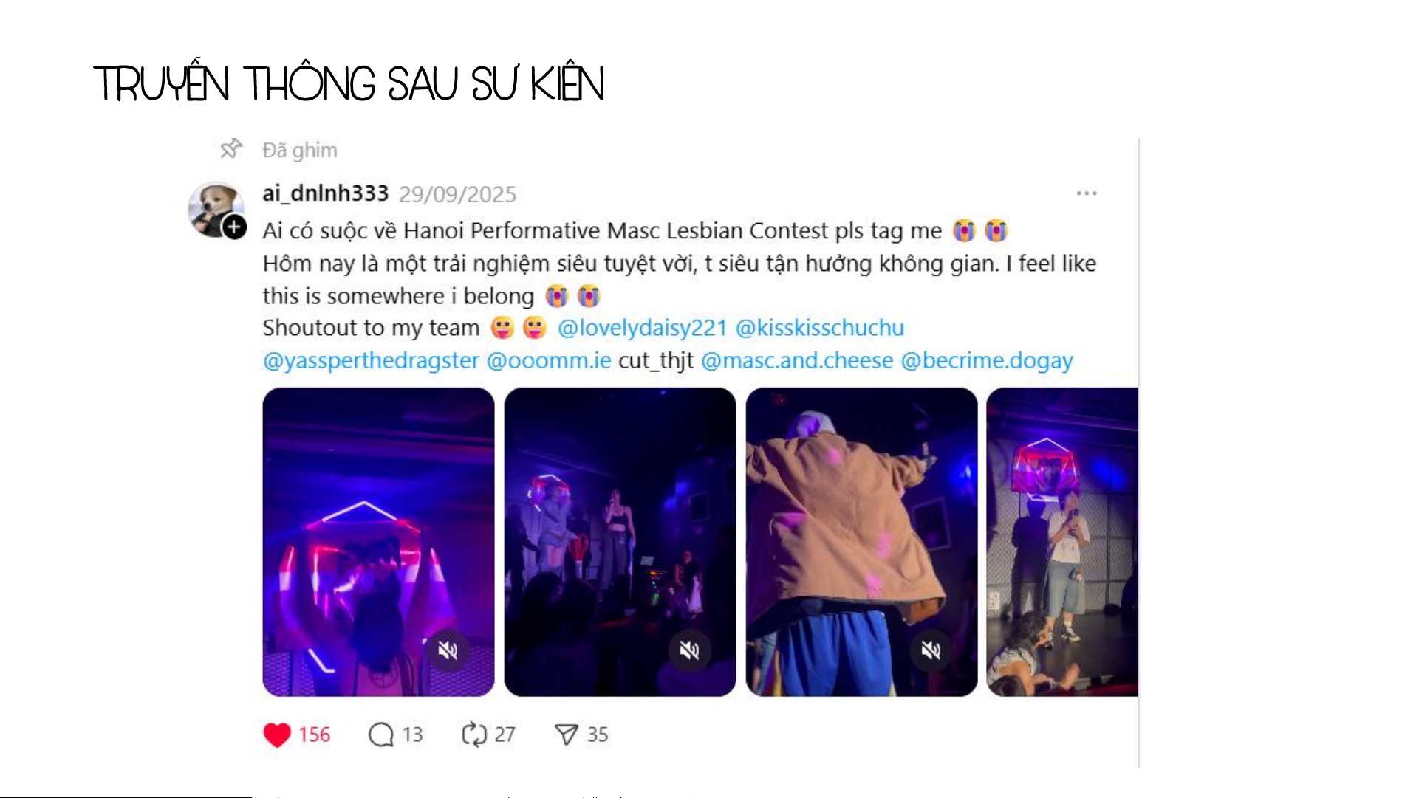Open the three-dot post options menu
This screenshot has width=1419, height=798.
(x=1087, y=193)
